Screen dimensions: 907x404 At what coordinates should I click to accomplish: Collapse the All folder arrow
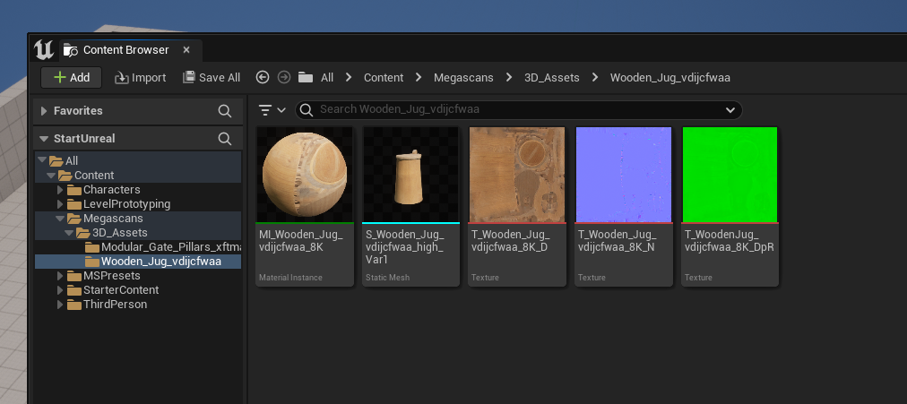[41, 160]
